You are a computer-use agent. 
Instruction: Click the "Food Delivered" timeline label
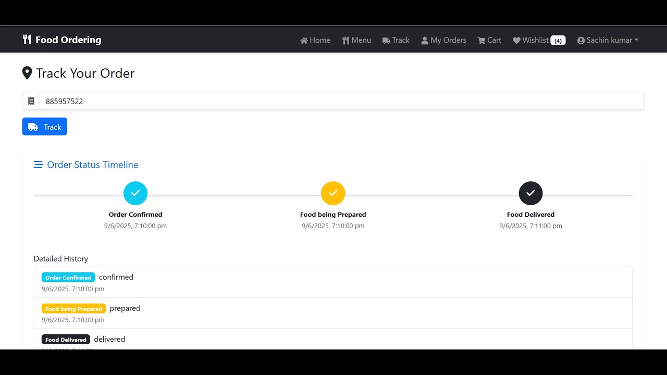[x=530, y=215]
